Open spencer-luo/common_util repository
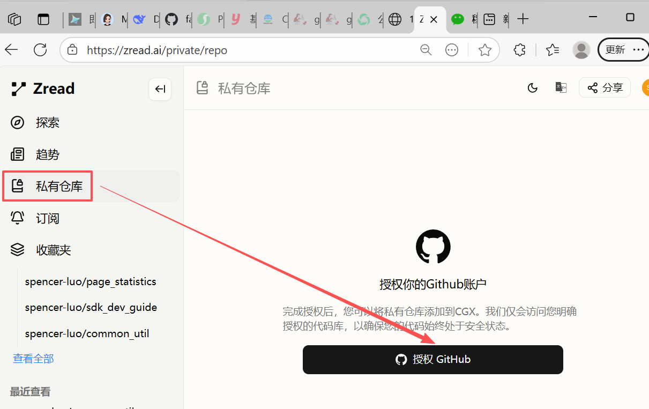Screen dimensions: 649x409 tap(87, 333)
